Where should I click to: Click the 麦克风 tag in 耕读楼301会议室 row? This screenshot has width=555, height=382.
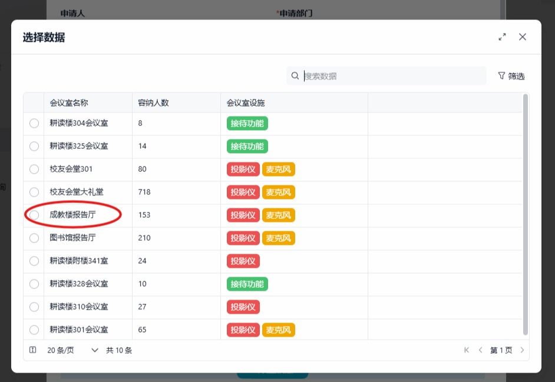[x=279, y=330]
